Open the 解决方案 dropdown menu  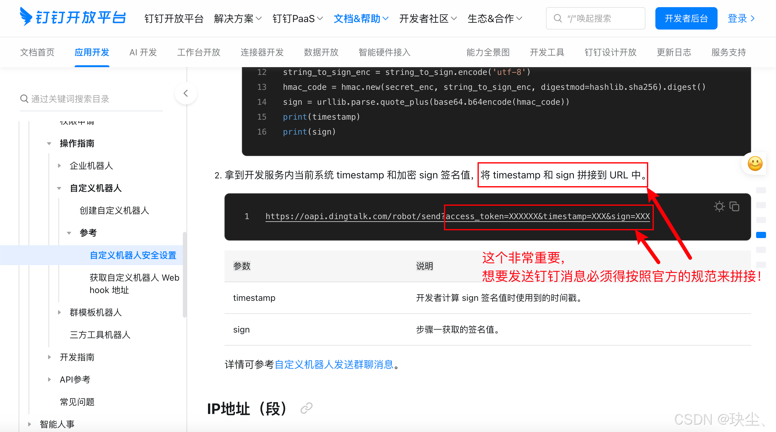point(238,19)
